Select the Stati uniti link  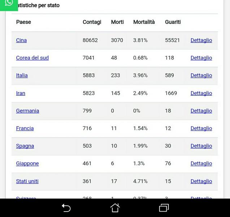click(x=27, y=181)
